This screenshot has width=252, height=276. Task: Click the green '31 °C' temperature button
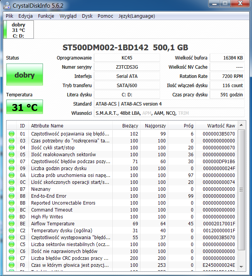25,107
